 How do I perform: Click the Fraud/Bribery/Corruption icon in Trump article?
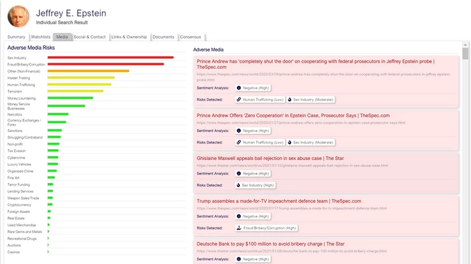coord(239,228)
